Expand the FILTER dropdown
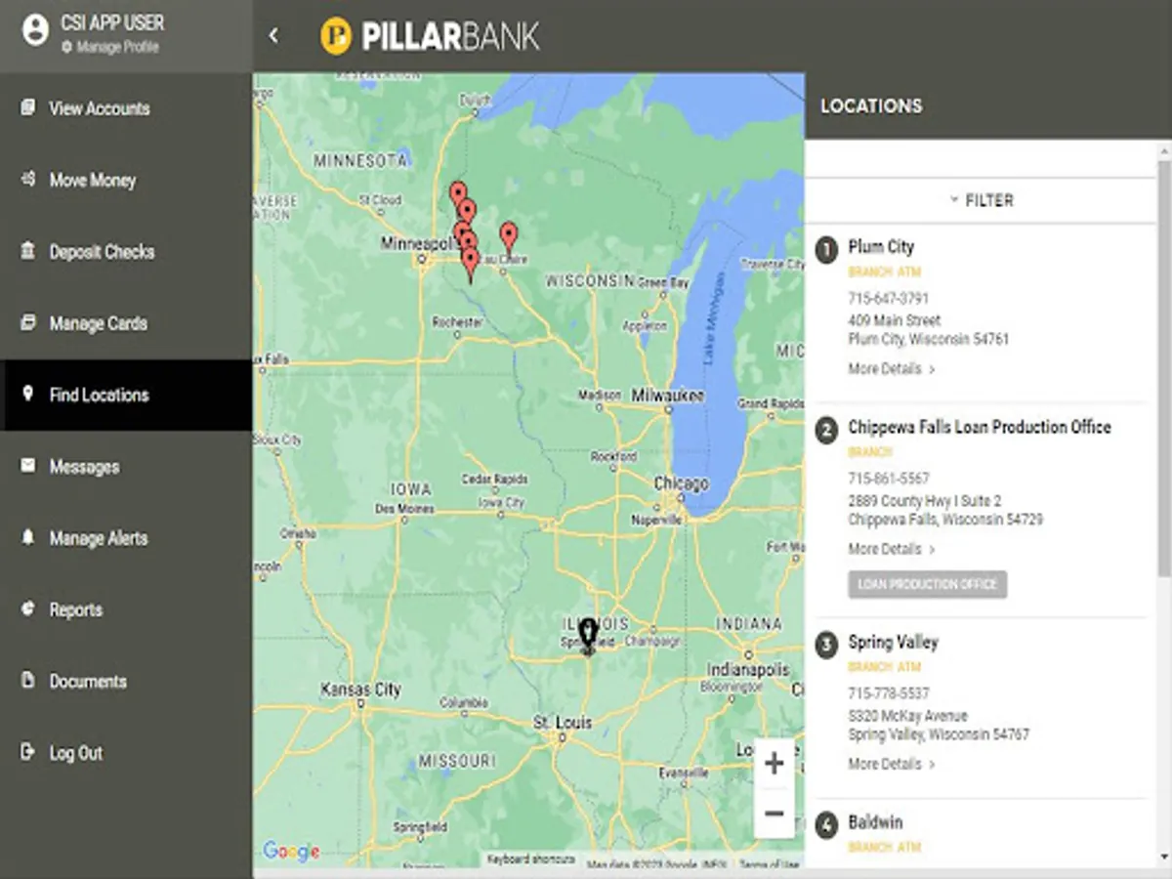Screen dimensions: 1172x879 click(981, 200)
